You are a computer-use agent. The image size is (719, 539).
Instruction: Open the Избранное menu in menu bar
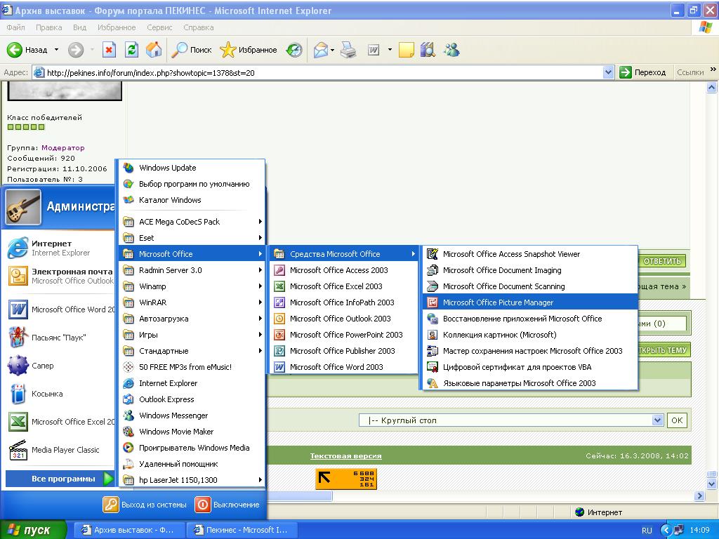click(117, 27)
